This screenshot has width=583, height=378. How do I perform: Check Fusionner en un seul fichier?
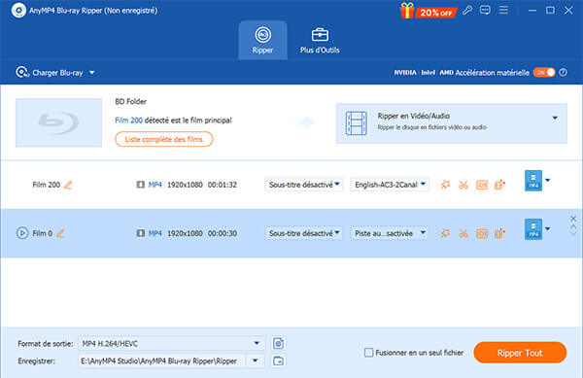point(368,353)
